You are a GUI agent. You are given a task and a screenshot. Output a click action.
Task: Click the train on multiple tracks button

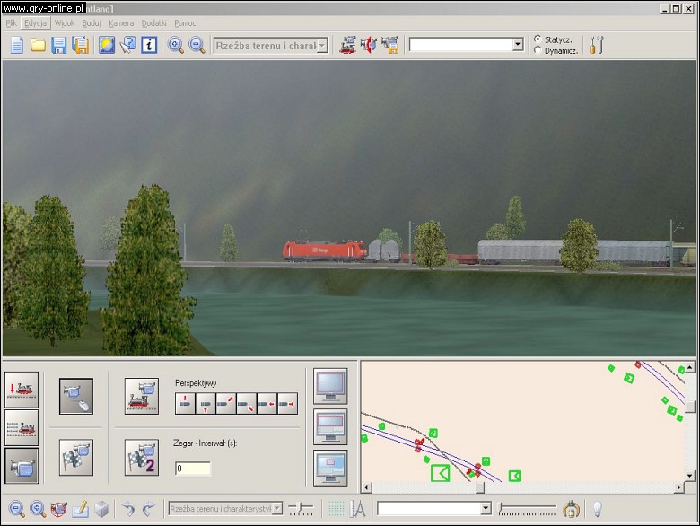pyautogui.click(x=22, y=428)
